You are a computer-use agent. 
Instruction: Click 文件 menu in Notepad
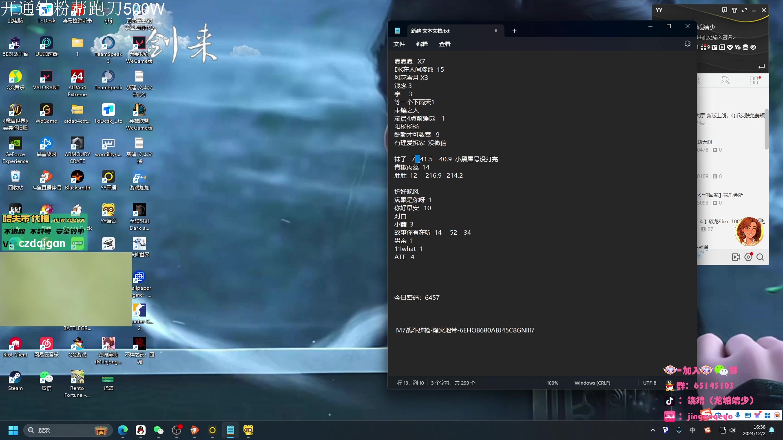tap(400, 44)
